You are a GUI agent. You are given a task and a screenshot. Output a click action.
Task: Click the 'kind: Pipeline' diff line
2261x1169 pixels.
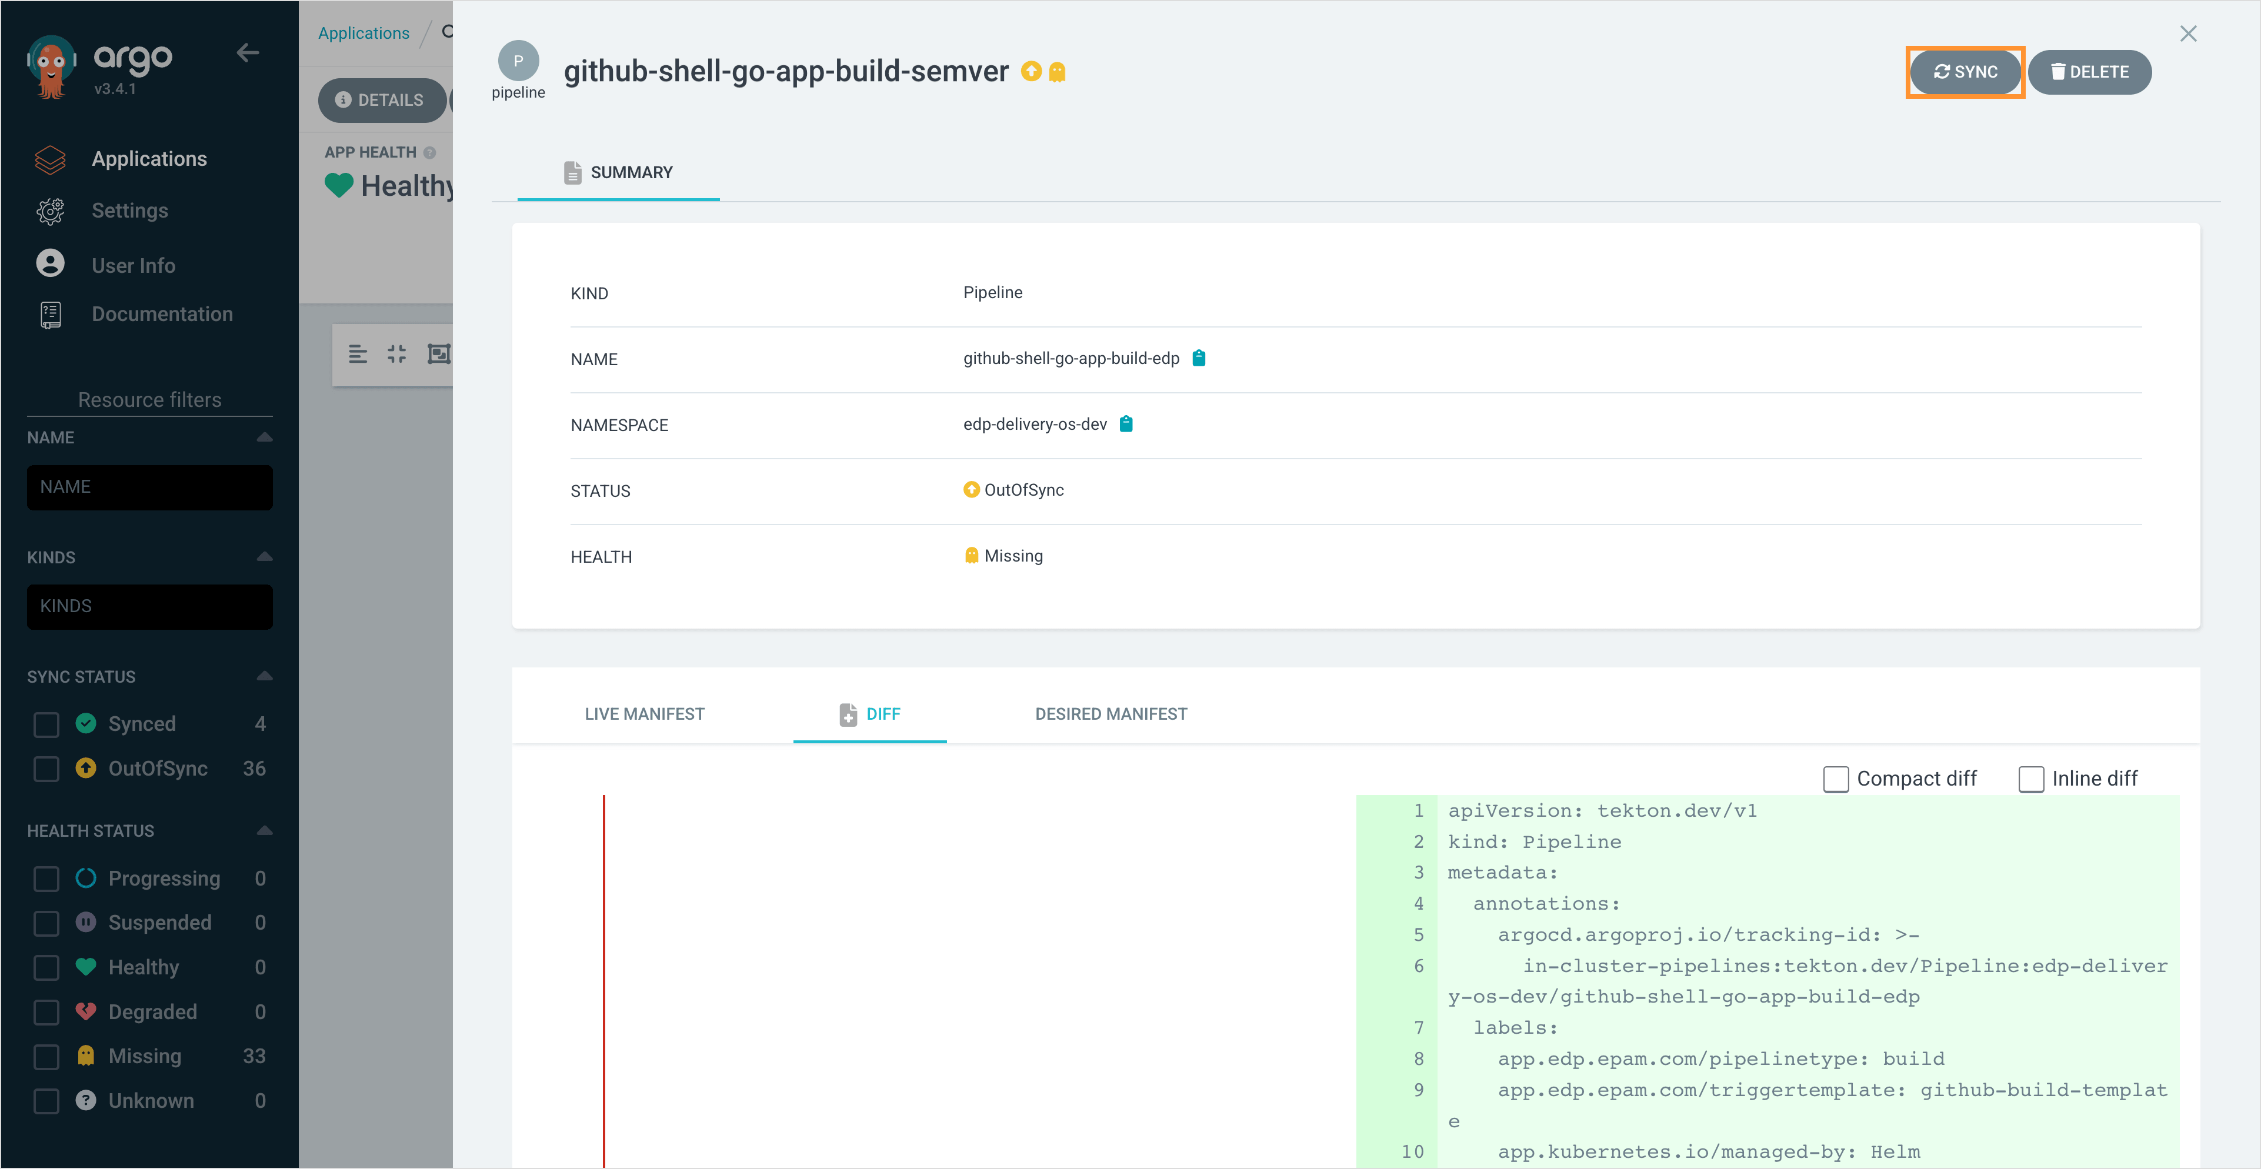(1534, 841)
